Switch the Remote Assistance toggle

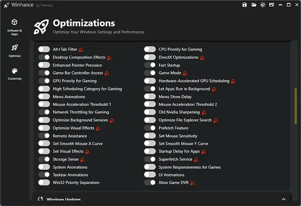(x=44, y=136)
